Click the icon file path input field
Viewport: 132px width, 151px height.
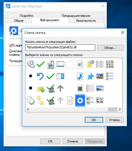[x=60, y=47]
